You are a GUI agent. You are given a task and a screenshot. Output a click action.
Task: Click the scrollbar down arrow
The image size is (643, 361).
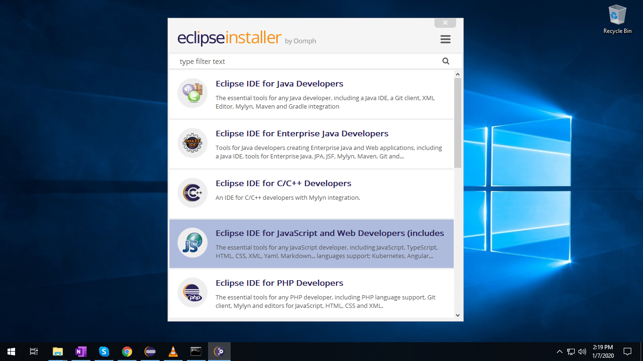457,315
